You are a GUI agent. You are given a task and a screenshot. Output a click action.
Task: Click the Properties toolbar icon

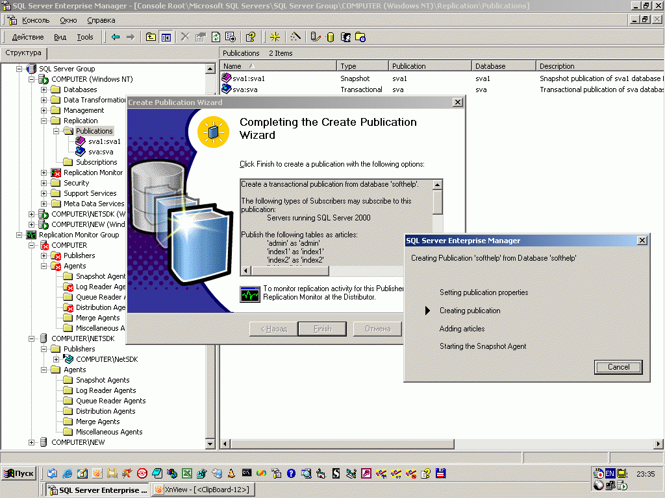[x=201, y=37]
